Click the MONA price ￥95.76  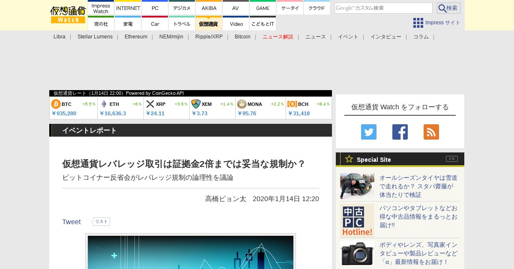(x=247, y=113)
